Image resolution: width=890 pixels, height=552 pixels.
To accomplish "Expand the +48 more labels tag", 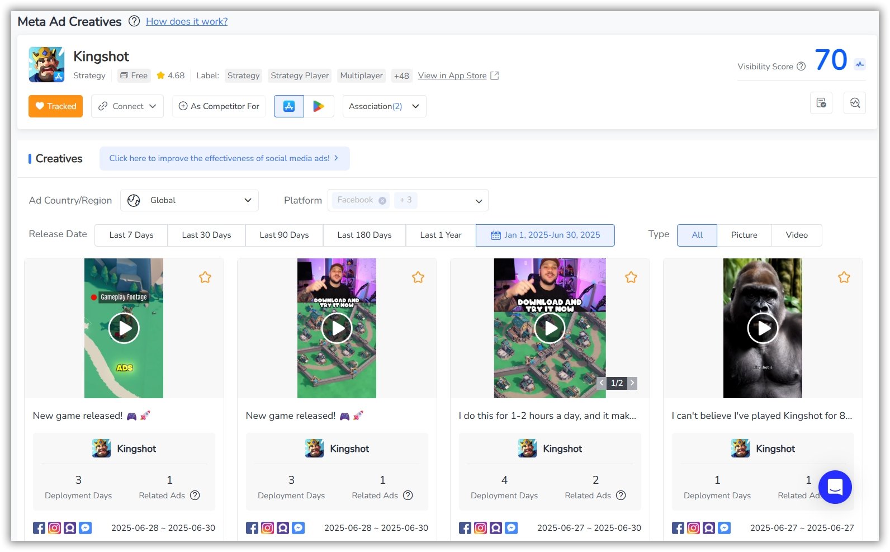I will pos(401,76).
